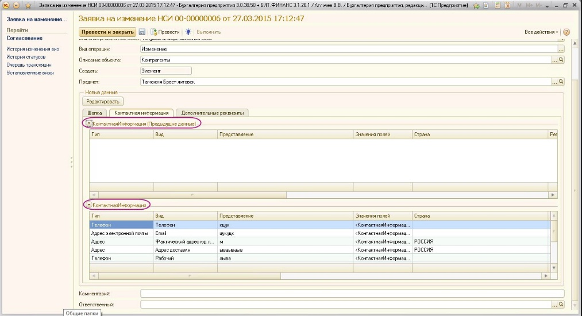
Task: Click ellipsis button in Вид операции field
Action: [x=554, y=49]
